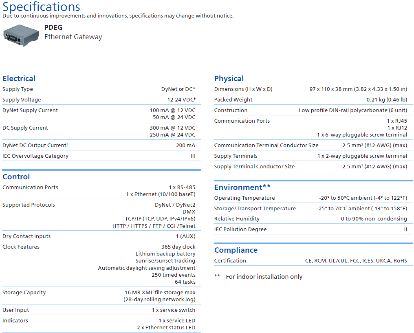
Task: Click the Supply Voltage row label
Action: (22, 100)
